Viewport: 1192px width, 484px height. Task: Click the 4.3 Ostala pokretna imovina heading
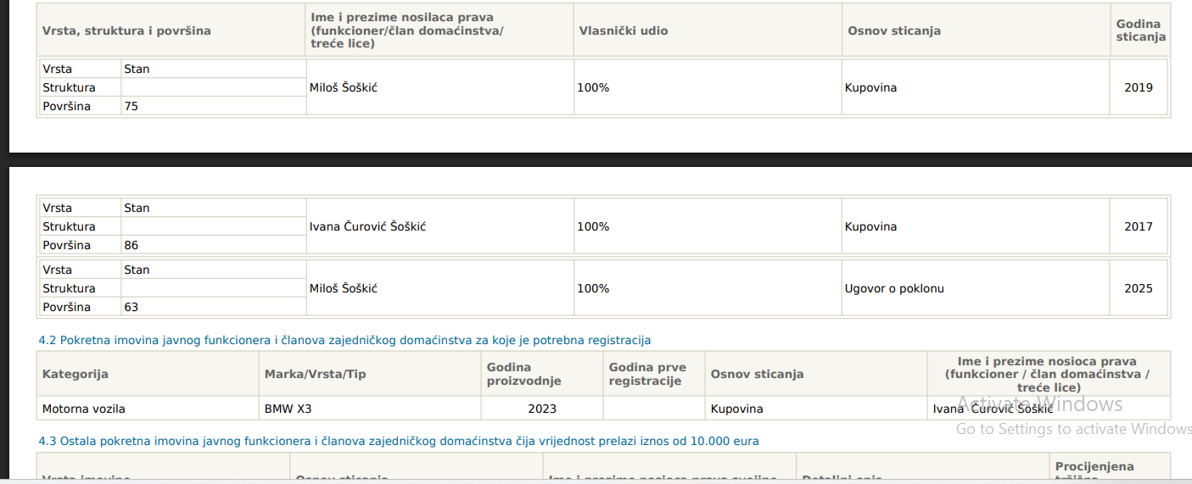pos(399,441)
